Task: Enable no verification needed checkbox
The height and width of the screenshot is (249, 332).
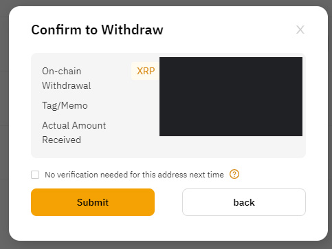Action: coord(35,175)
